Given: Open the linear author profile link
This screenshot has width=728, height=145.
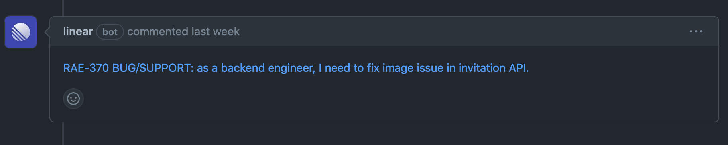Looking at the screenshot, I should (x=78, y=31).
